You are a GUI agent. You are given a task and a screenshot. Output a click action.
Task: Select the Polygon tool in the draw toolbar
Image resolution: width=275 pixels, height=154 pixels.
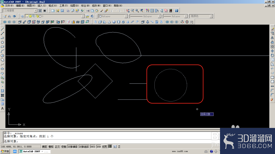[2, 42]
